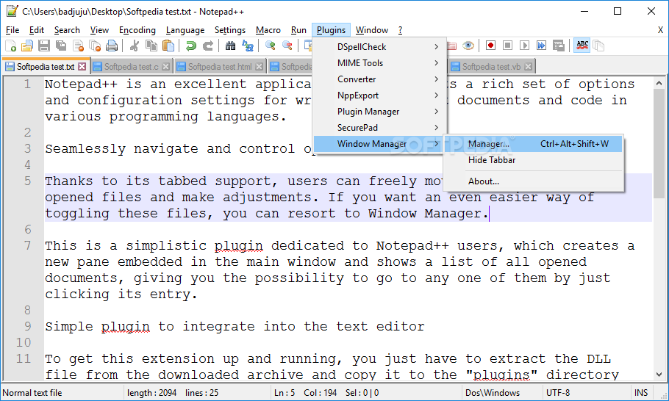Cut selection using scissors icon
This screenshot has height=401, width=669.
tap(135, 46)
